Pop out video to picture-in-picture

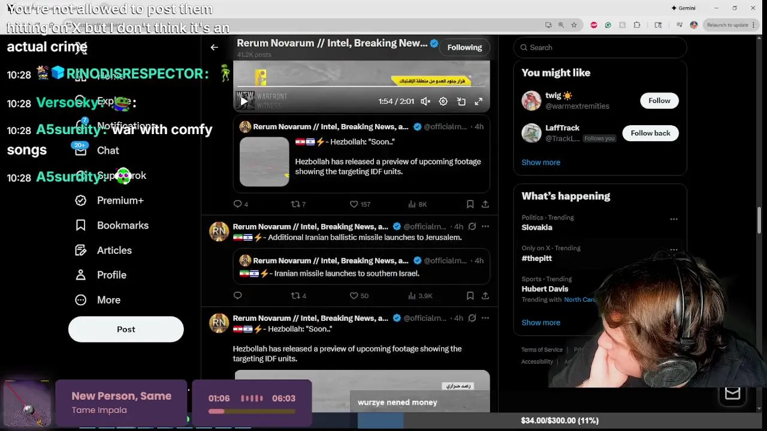click(x=461, y=102)
